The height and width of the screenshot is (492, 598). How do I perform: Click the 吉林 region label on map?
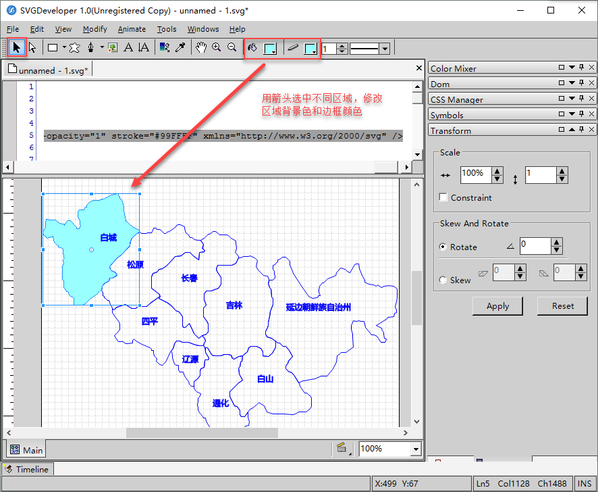[x=234, y=305]
